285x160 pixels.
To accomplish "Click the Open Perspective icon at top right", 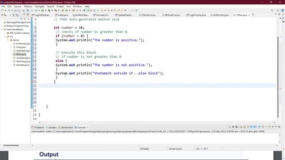I will tap(278, 10).
